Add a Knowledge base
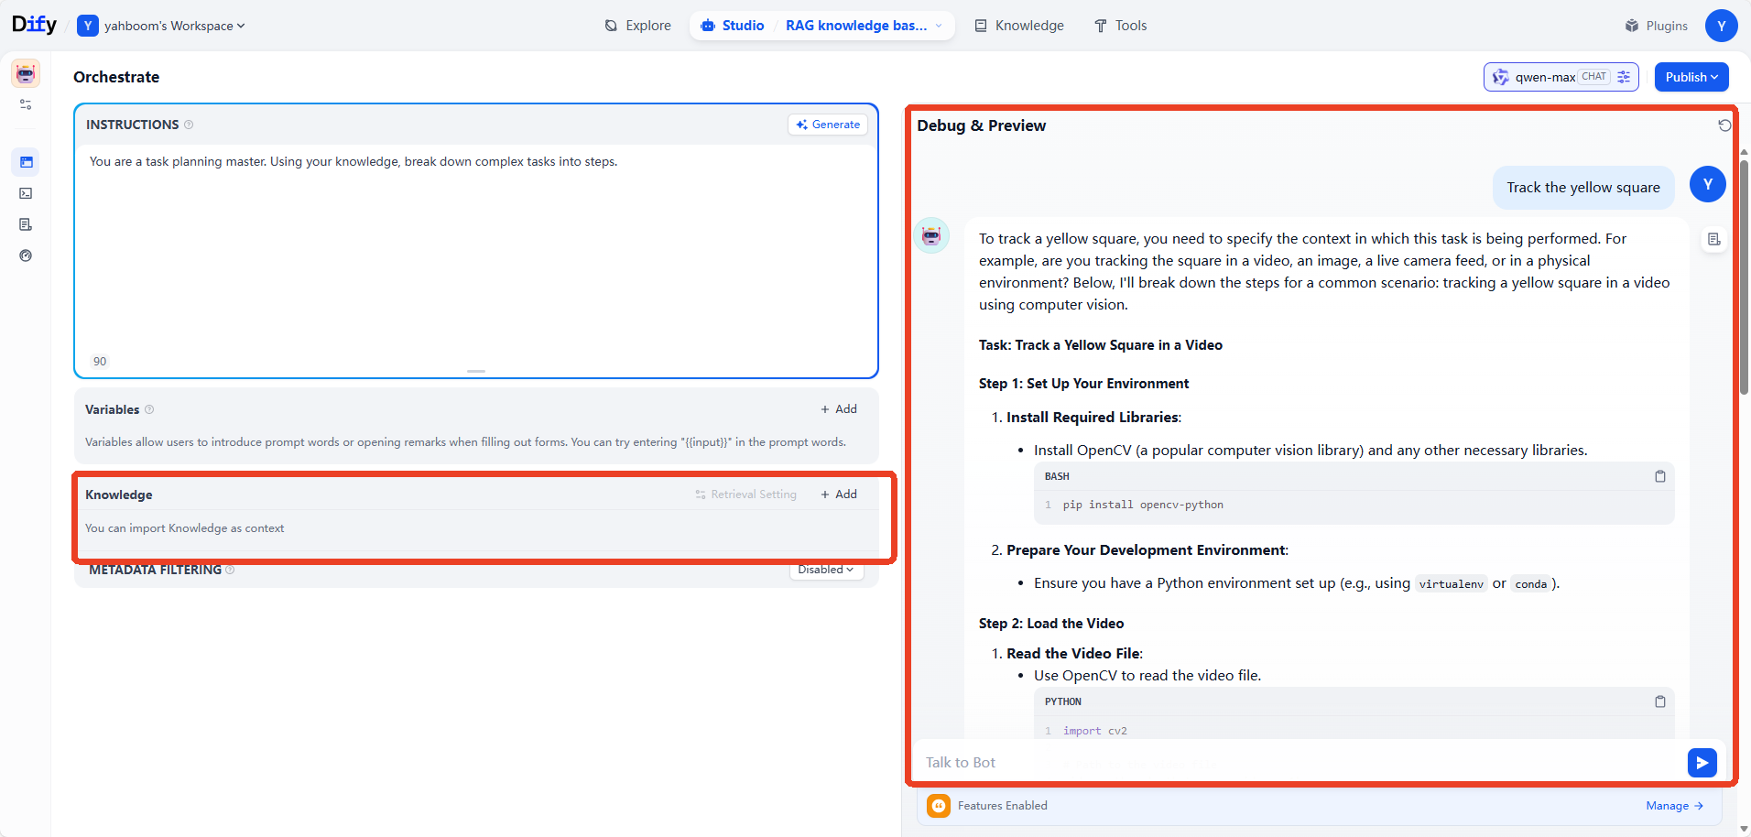Image resolution: width=1751 pixels, height=837 pixels. pos(839,495)
